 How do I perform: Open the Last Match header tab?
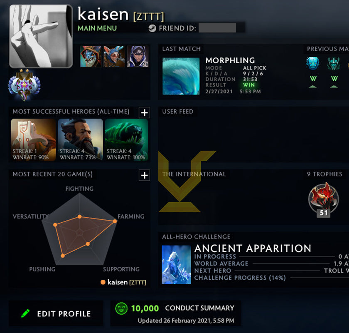[181, 49]
